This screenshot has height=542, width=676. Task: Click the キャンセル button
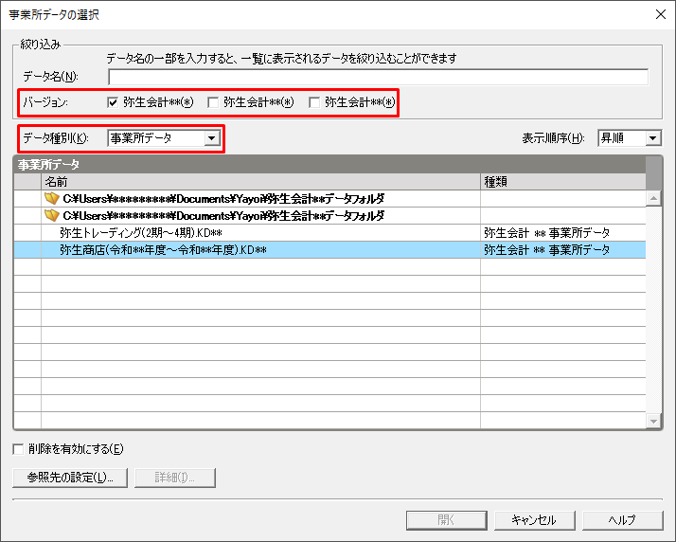535,520
